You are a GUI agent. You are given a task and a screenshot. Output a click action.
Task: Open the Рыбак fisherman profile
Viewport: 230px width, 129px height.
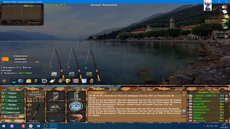13,105
